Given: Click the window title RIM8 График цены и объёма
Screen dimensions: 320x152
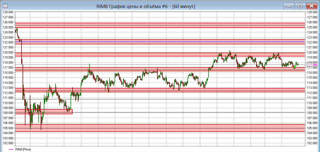Looking at the screenshot, I should [145, 6].
